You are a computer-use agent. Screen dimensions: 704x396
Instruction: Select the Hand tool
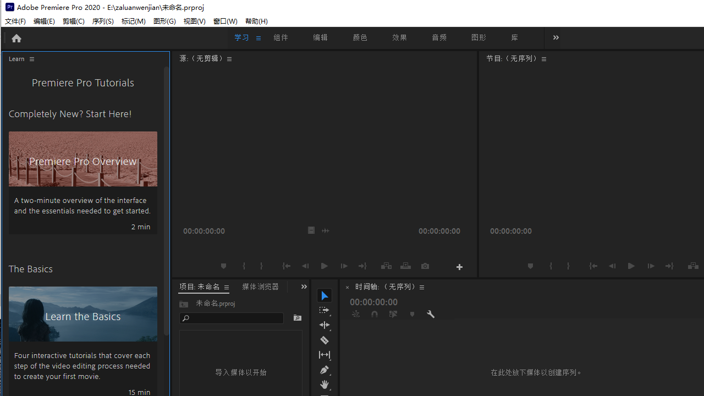(x=324, y=384)
